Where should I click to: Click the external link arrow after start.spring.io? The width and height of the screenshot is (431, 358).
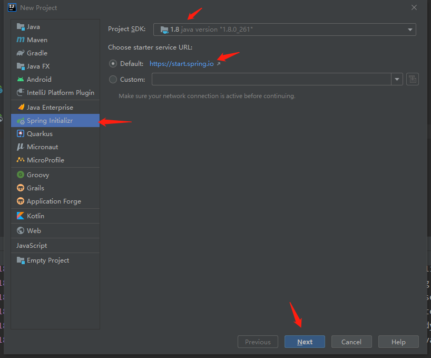[x=219, y=64]
